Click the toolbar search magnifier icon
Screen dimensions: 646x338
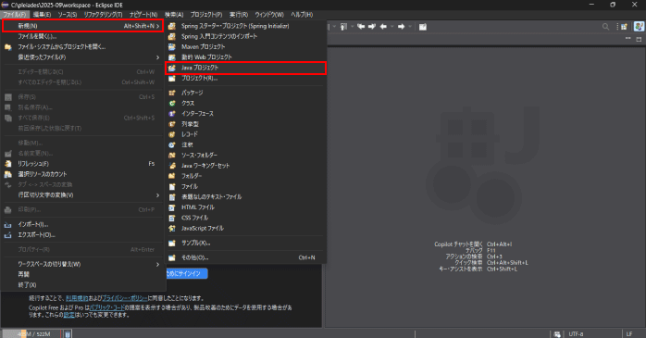pyautogui.click(x=605, y=27)
